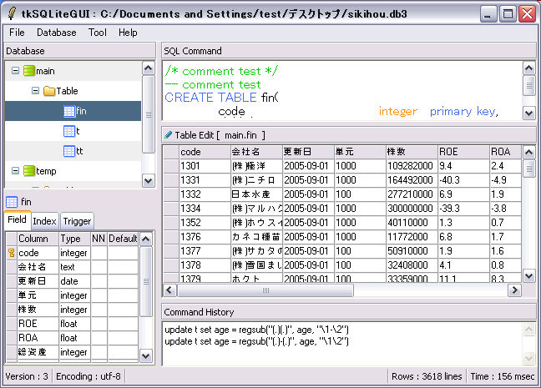Click the table icon next to t
541x388 pixels.
[x=69, y=131]
